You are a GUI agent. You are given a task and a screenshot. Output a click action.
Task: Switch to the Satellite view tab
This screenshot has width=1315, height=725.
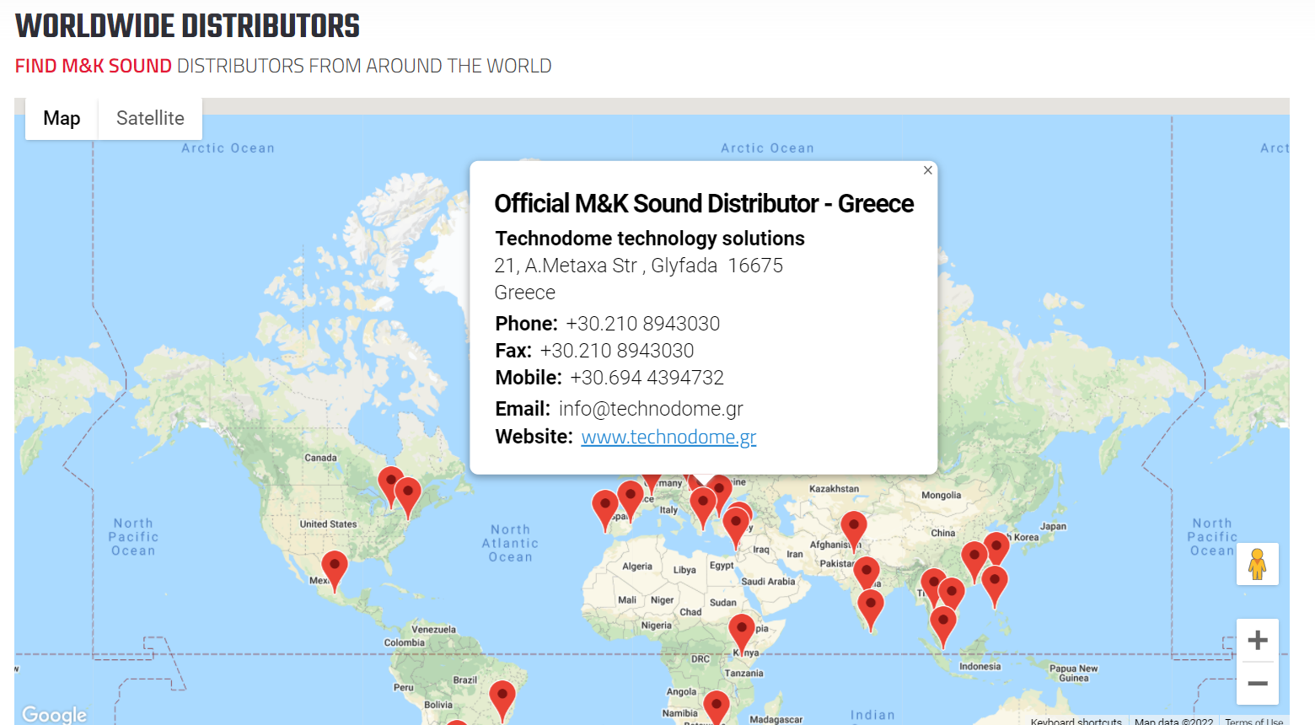[x=150, y=118]
